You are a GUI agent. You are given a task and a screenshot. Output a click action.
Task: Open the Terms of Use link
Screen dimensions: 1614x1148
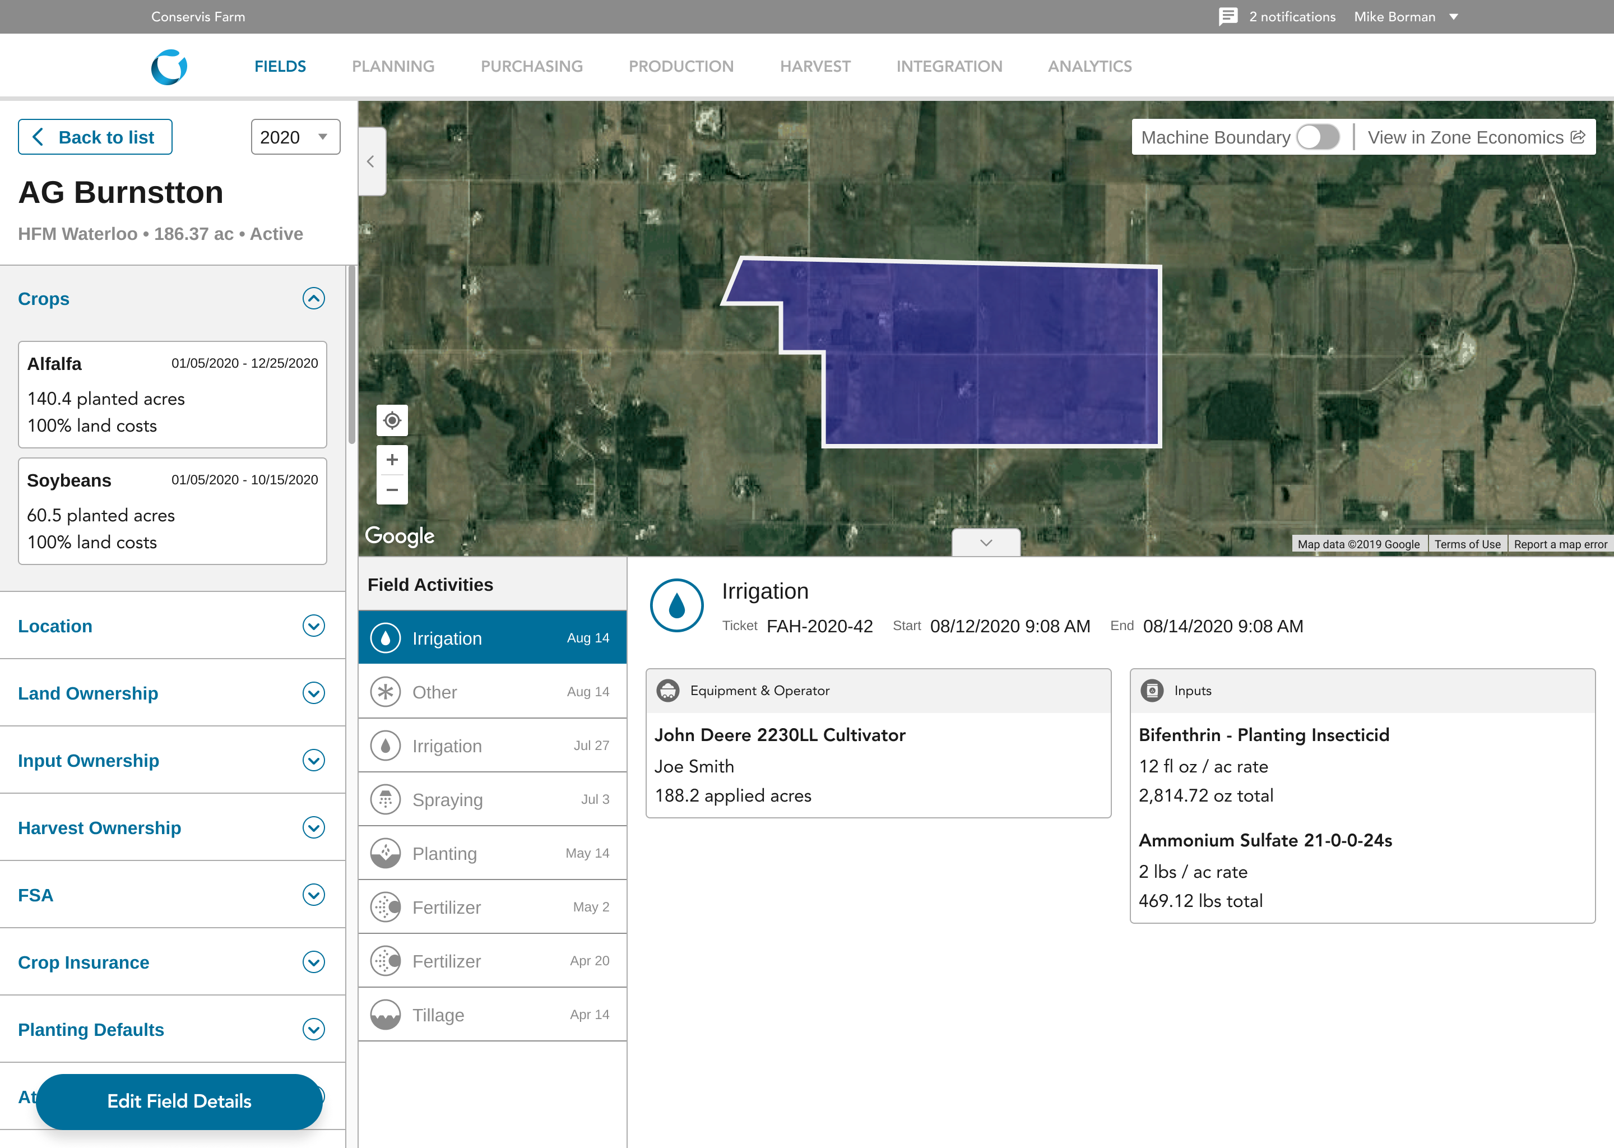(x=1467, y=544)
